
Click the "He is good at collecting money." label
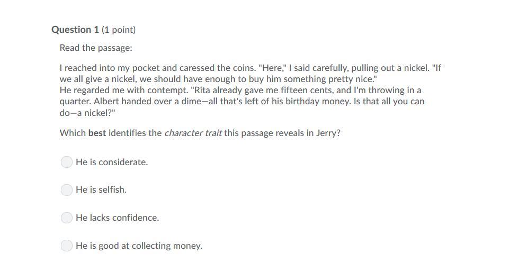[x=139, y=246]
